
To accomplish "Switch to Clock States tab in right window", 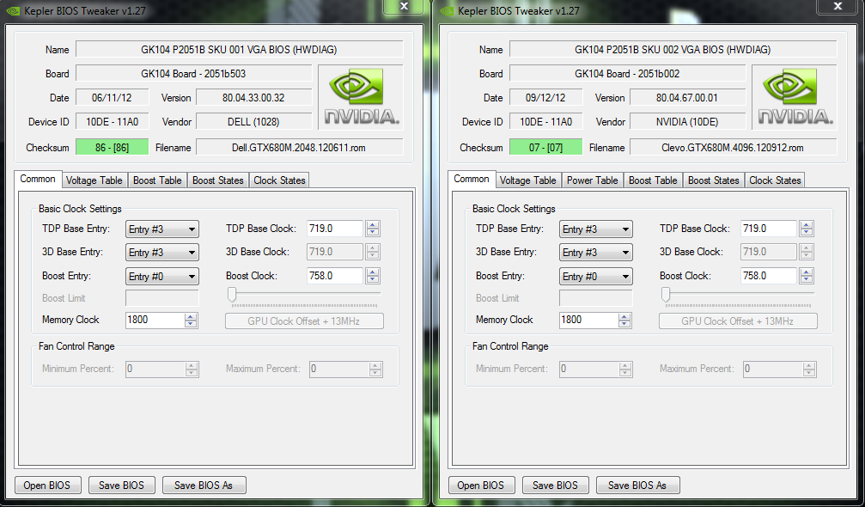I will (775, 180).
